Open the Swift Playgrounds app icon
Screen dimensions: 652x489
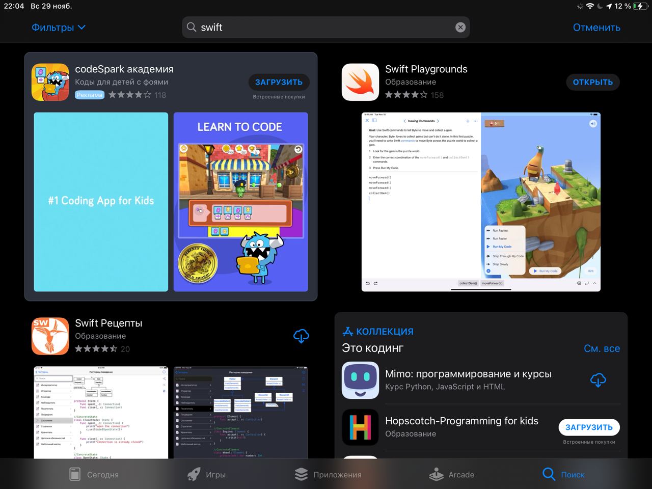[x=360, y=82]
